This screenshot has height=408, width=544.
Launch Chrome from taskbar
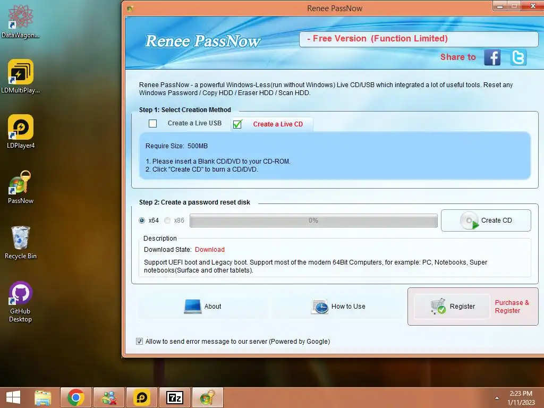76,397
